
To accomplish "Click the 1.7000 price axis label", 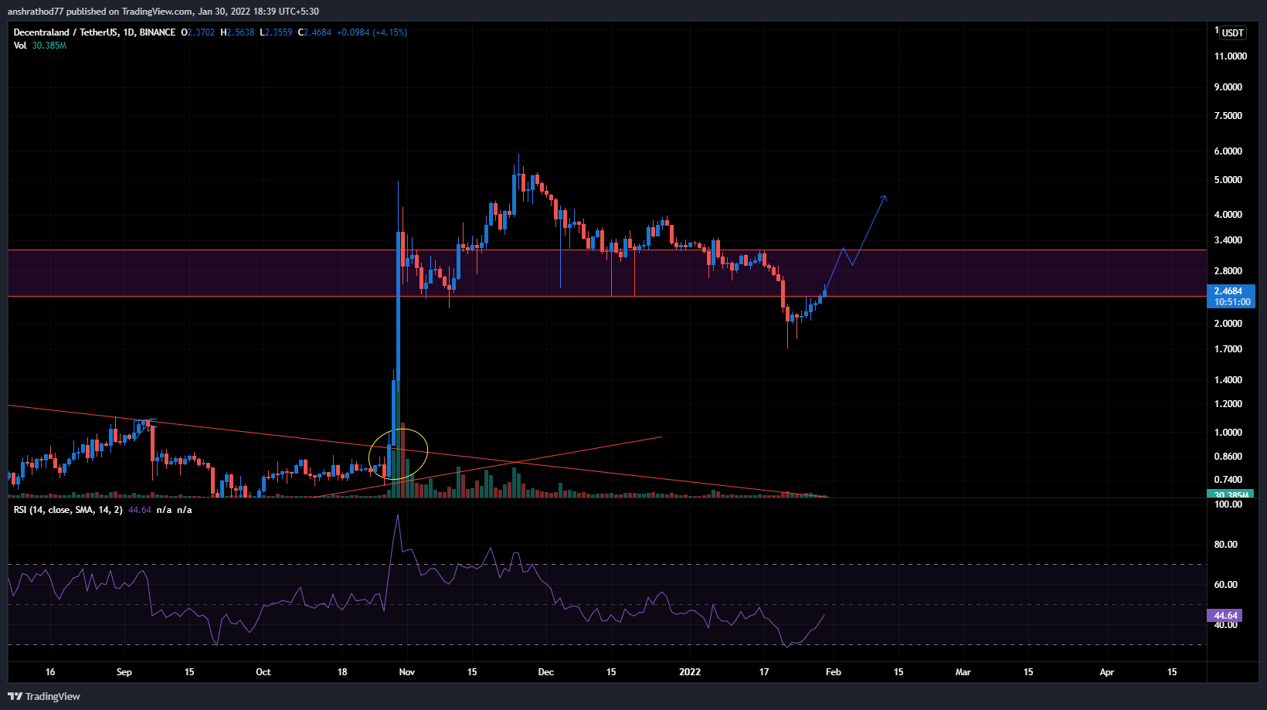I will click(x=1228, y=349).
